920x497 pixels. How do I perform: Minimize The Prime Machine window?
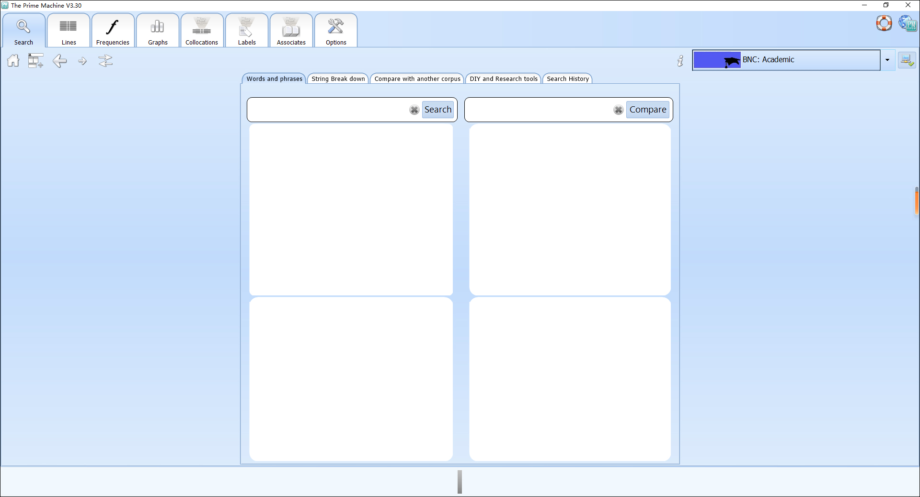point(864,5)
